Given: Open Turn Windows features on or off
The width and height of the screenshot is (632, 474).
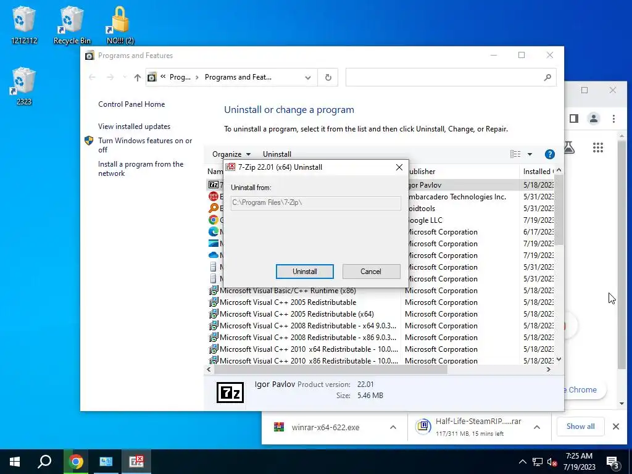Looking at the screenshot, I should tap(144, 145).
